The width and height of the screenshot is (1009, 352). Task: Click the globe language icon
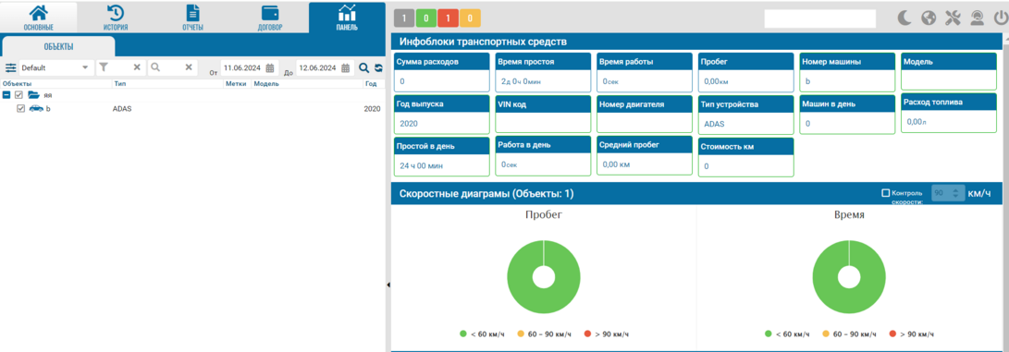click(928, 18)
